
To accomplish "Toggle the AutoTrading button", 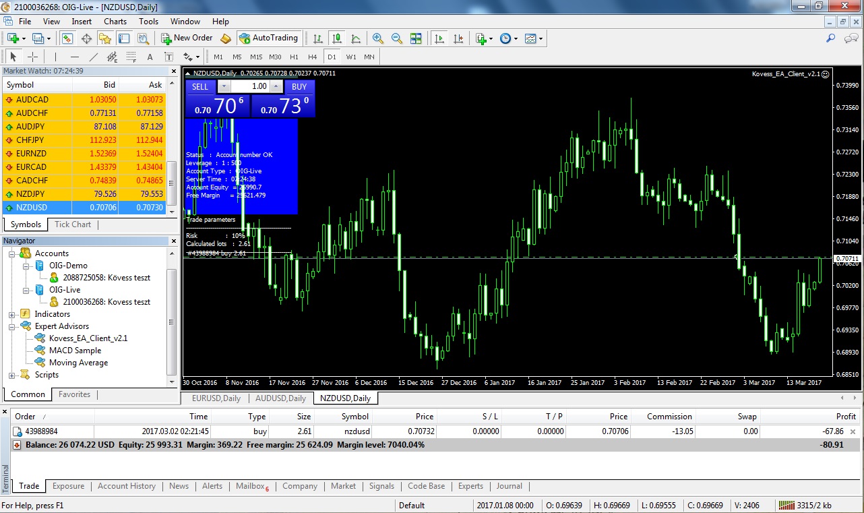I will 268,38.
